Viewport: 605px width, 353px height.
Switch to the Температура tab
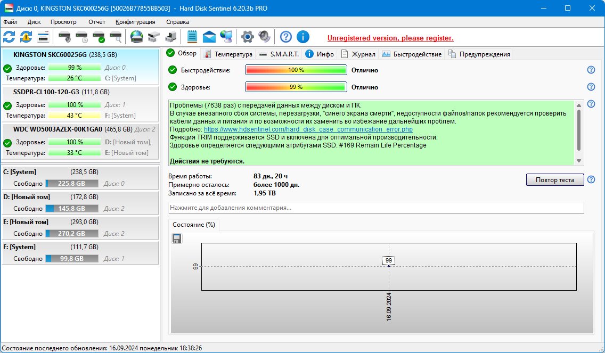tap(228, 54)
